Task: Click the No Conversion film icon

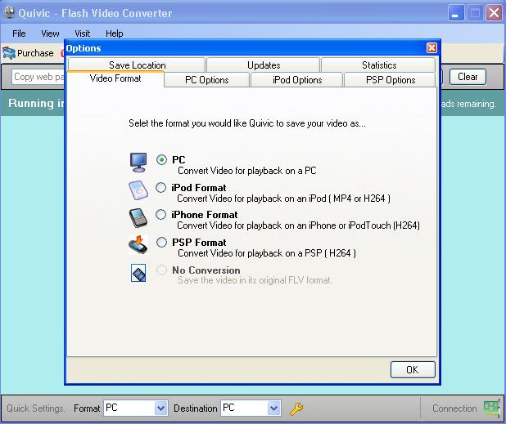Action: (138, 273)
